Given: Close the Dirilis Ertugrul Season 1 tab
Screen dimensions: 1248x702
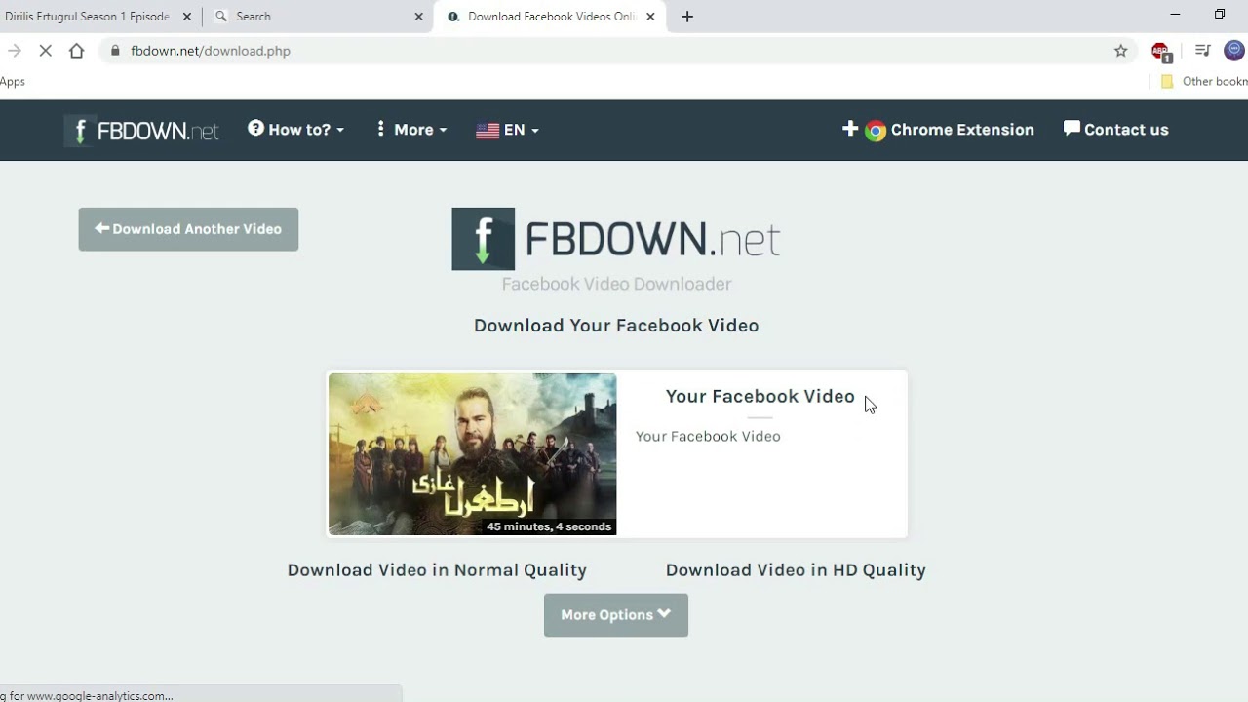Looking at the screenshot, I should pos(187,17).
